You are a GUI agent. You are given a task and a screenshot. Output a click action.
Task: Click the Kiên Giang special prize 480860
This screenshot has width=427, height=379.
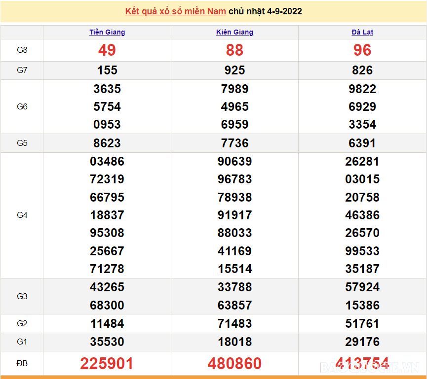[234, 364]
